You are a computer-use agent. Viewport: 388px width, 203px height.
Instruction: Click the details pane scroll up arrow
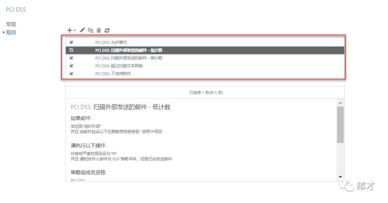point(340,103)
